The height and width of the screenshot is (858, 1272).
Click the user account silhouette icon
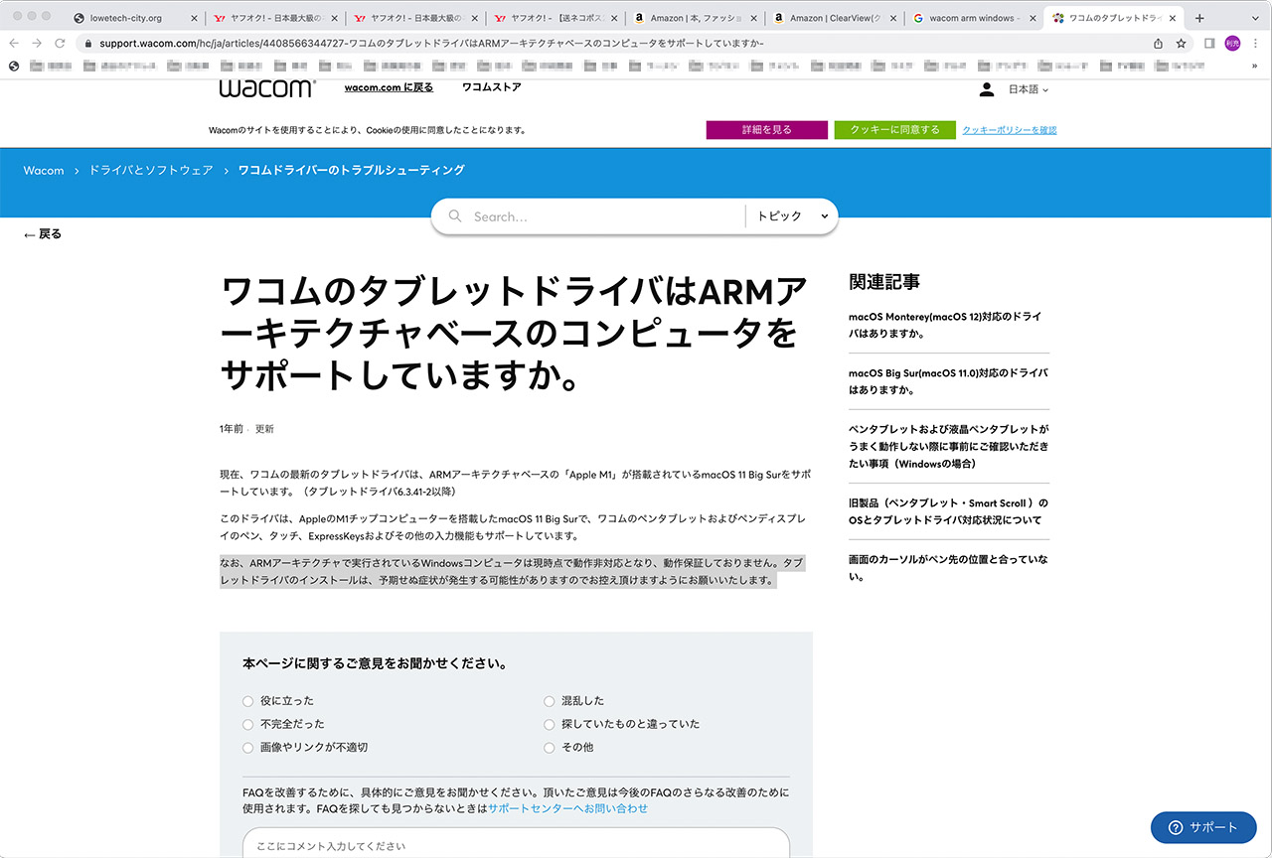(x=986, y=89)
